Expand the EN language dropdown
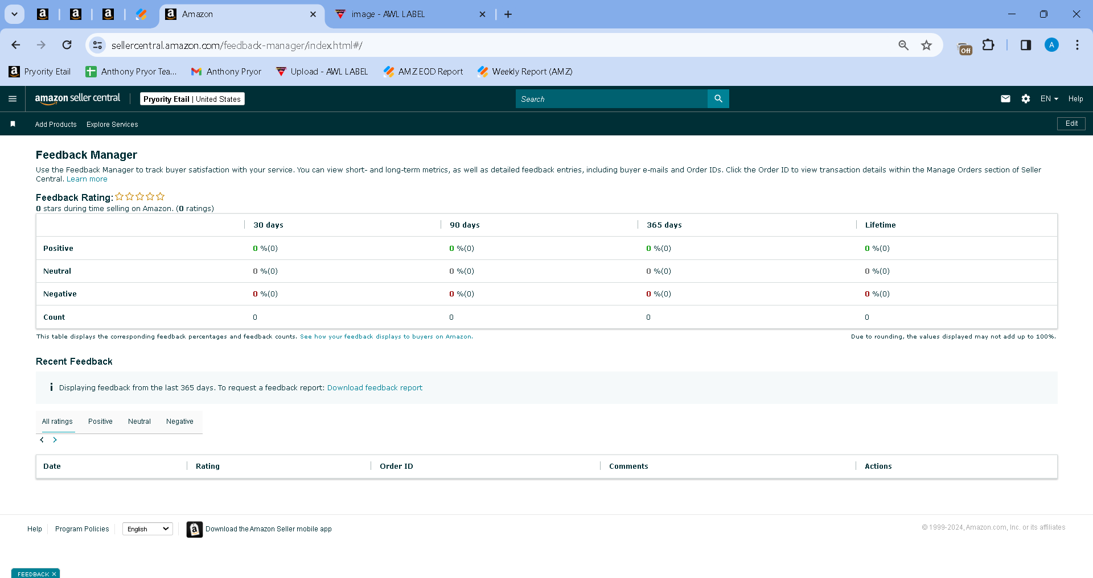Screen dimensions: 1093x578 pos(1049,99)
